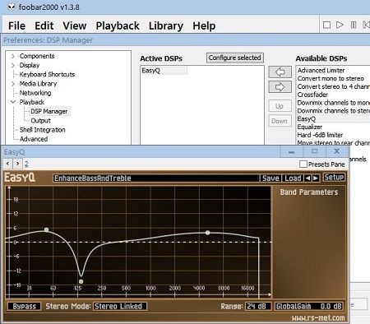Expand the Display tree node
370x324 pixels.
click(13, 65)
